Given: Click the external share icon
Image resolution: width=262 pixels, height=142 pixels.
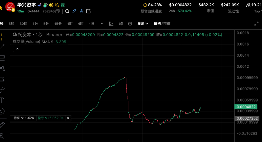Looking at the screenshot, I should (88, 11).
